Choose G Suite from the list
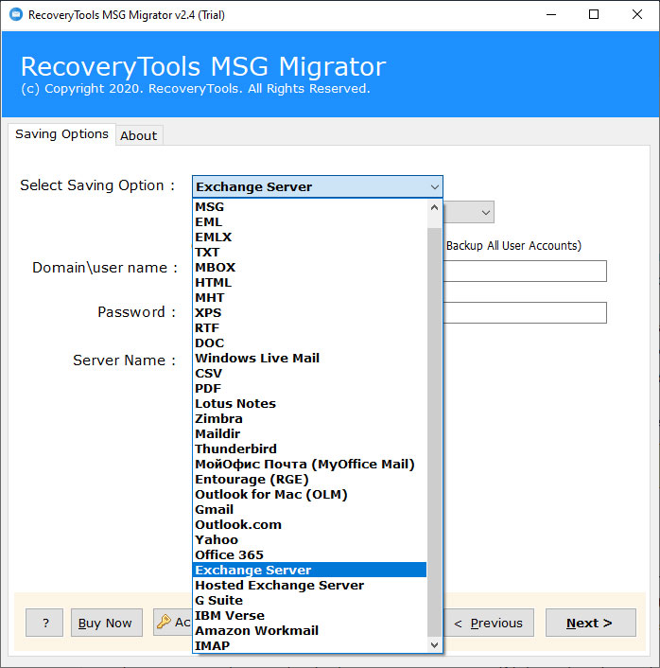660x668 pixels. pos(309,600)
